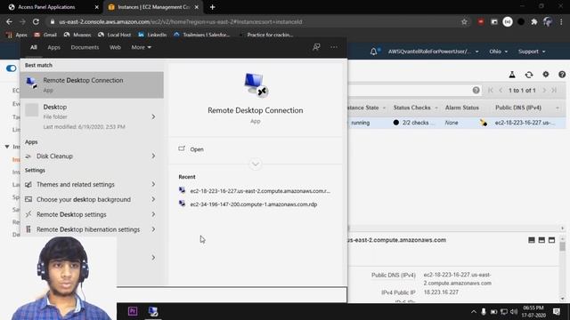
Task: Expand Choose your desktop background chevron
Action: [153, 199]
